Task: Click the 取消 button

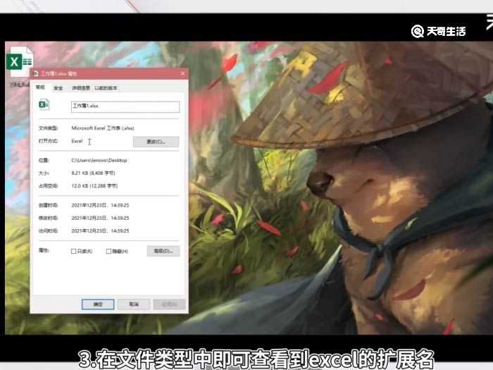Action: (134, 304)
